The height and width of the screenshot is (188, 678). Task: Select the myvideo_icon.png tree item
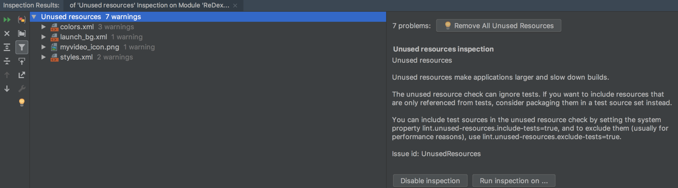pos(89,47)
